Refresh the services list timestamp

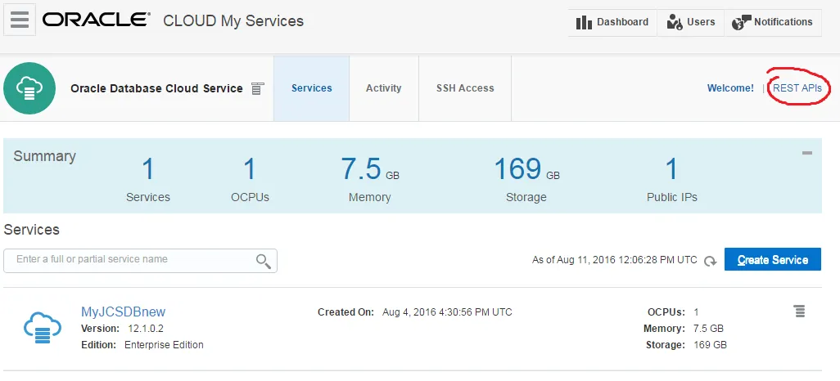[711, 261]
